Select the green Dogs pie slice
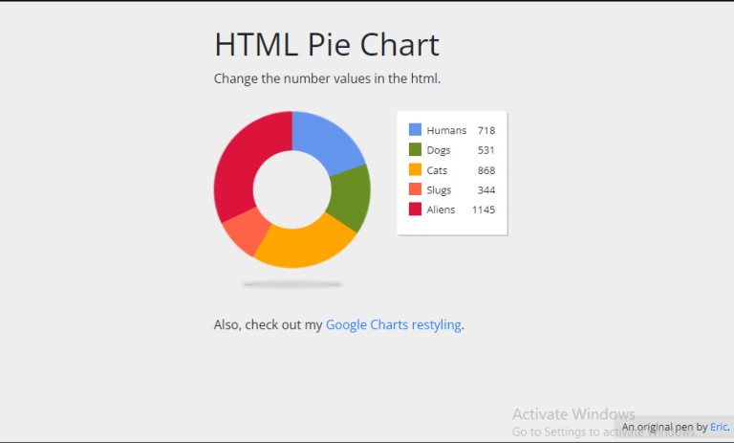This screenshot has height=443, width=734. coord(350,197)
